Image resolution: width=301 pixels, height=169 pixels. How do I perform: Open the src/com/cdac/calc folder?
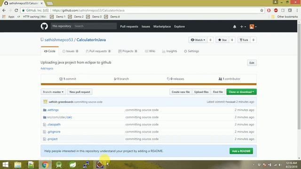coord(60,117)
